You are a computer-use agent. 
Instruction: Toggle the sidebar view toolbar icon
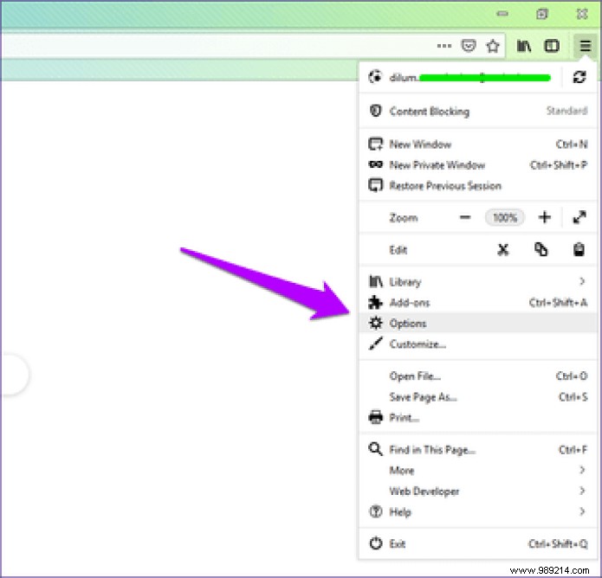tap(552, 47)
